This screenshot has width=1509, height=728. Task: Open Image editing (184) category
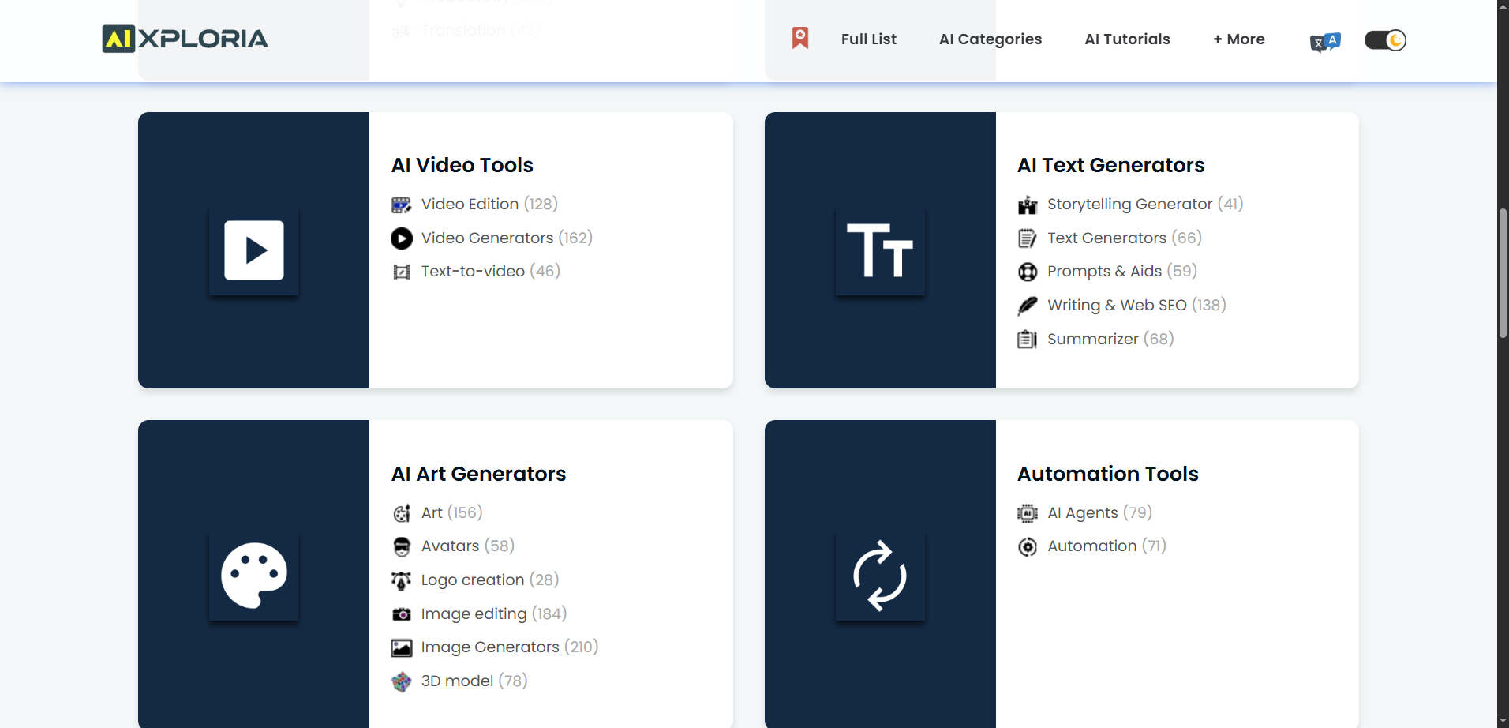(494, 614)
